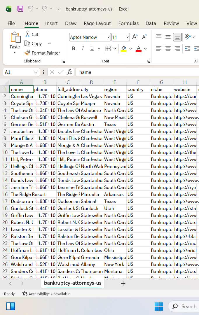
Task: Click the Orientation text angle icon
Action: point(188,36)
